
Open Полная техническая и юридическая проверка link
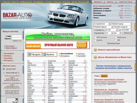(x=114, y=67)
